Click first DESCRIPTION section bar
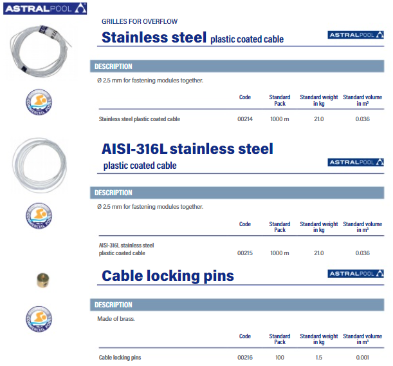Image resolution: width=393 pixels, height=366 pixels. click(x=237, y=66)
